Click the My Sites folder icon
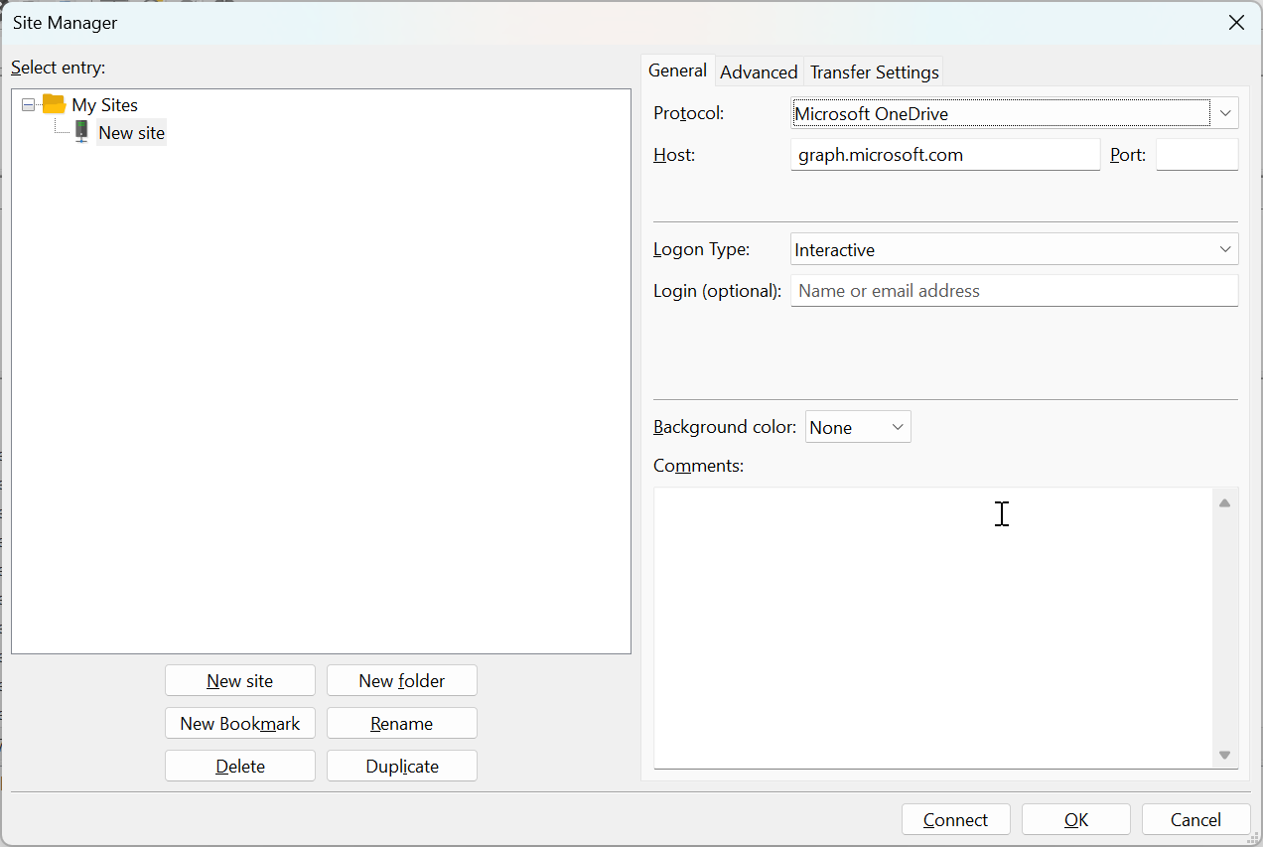The image size is (1263, 847). pyautogui.click(x=54, y=104)
